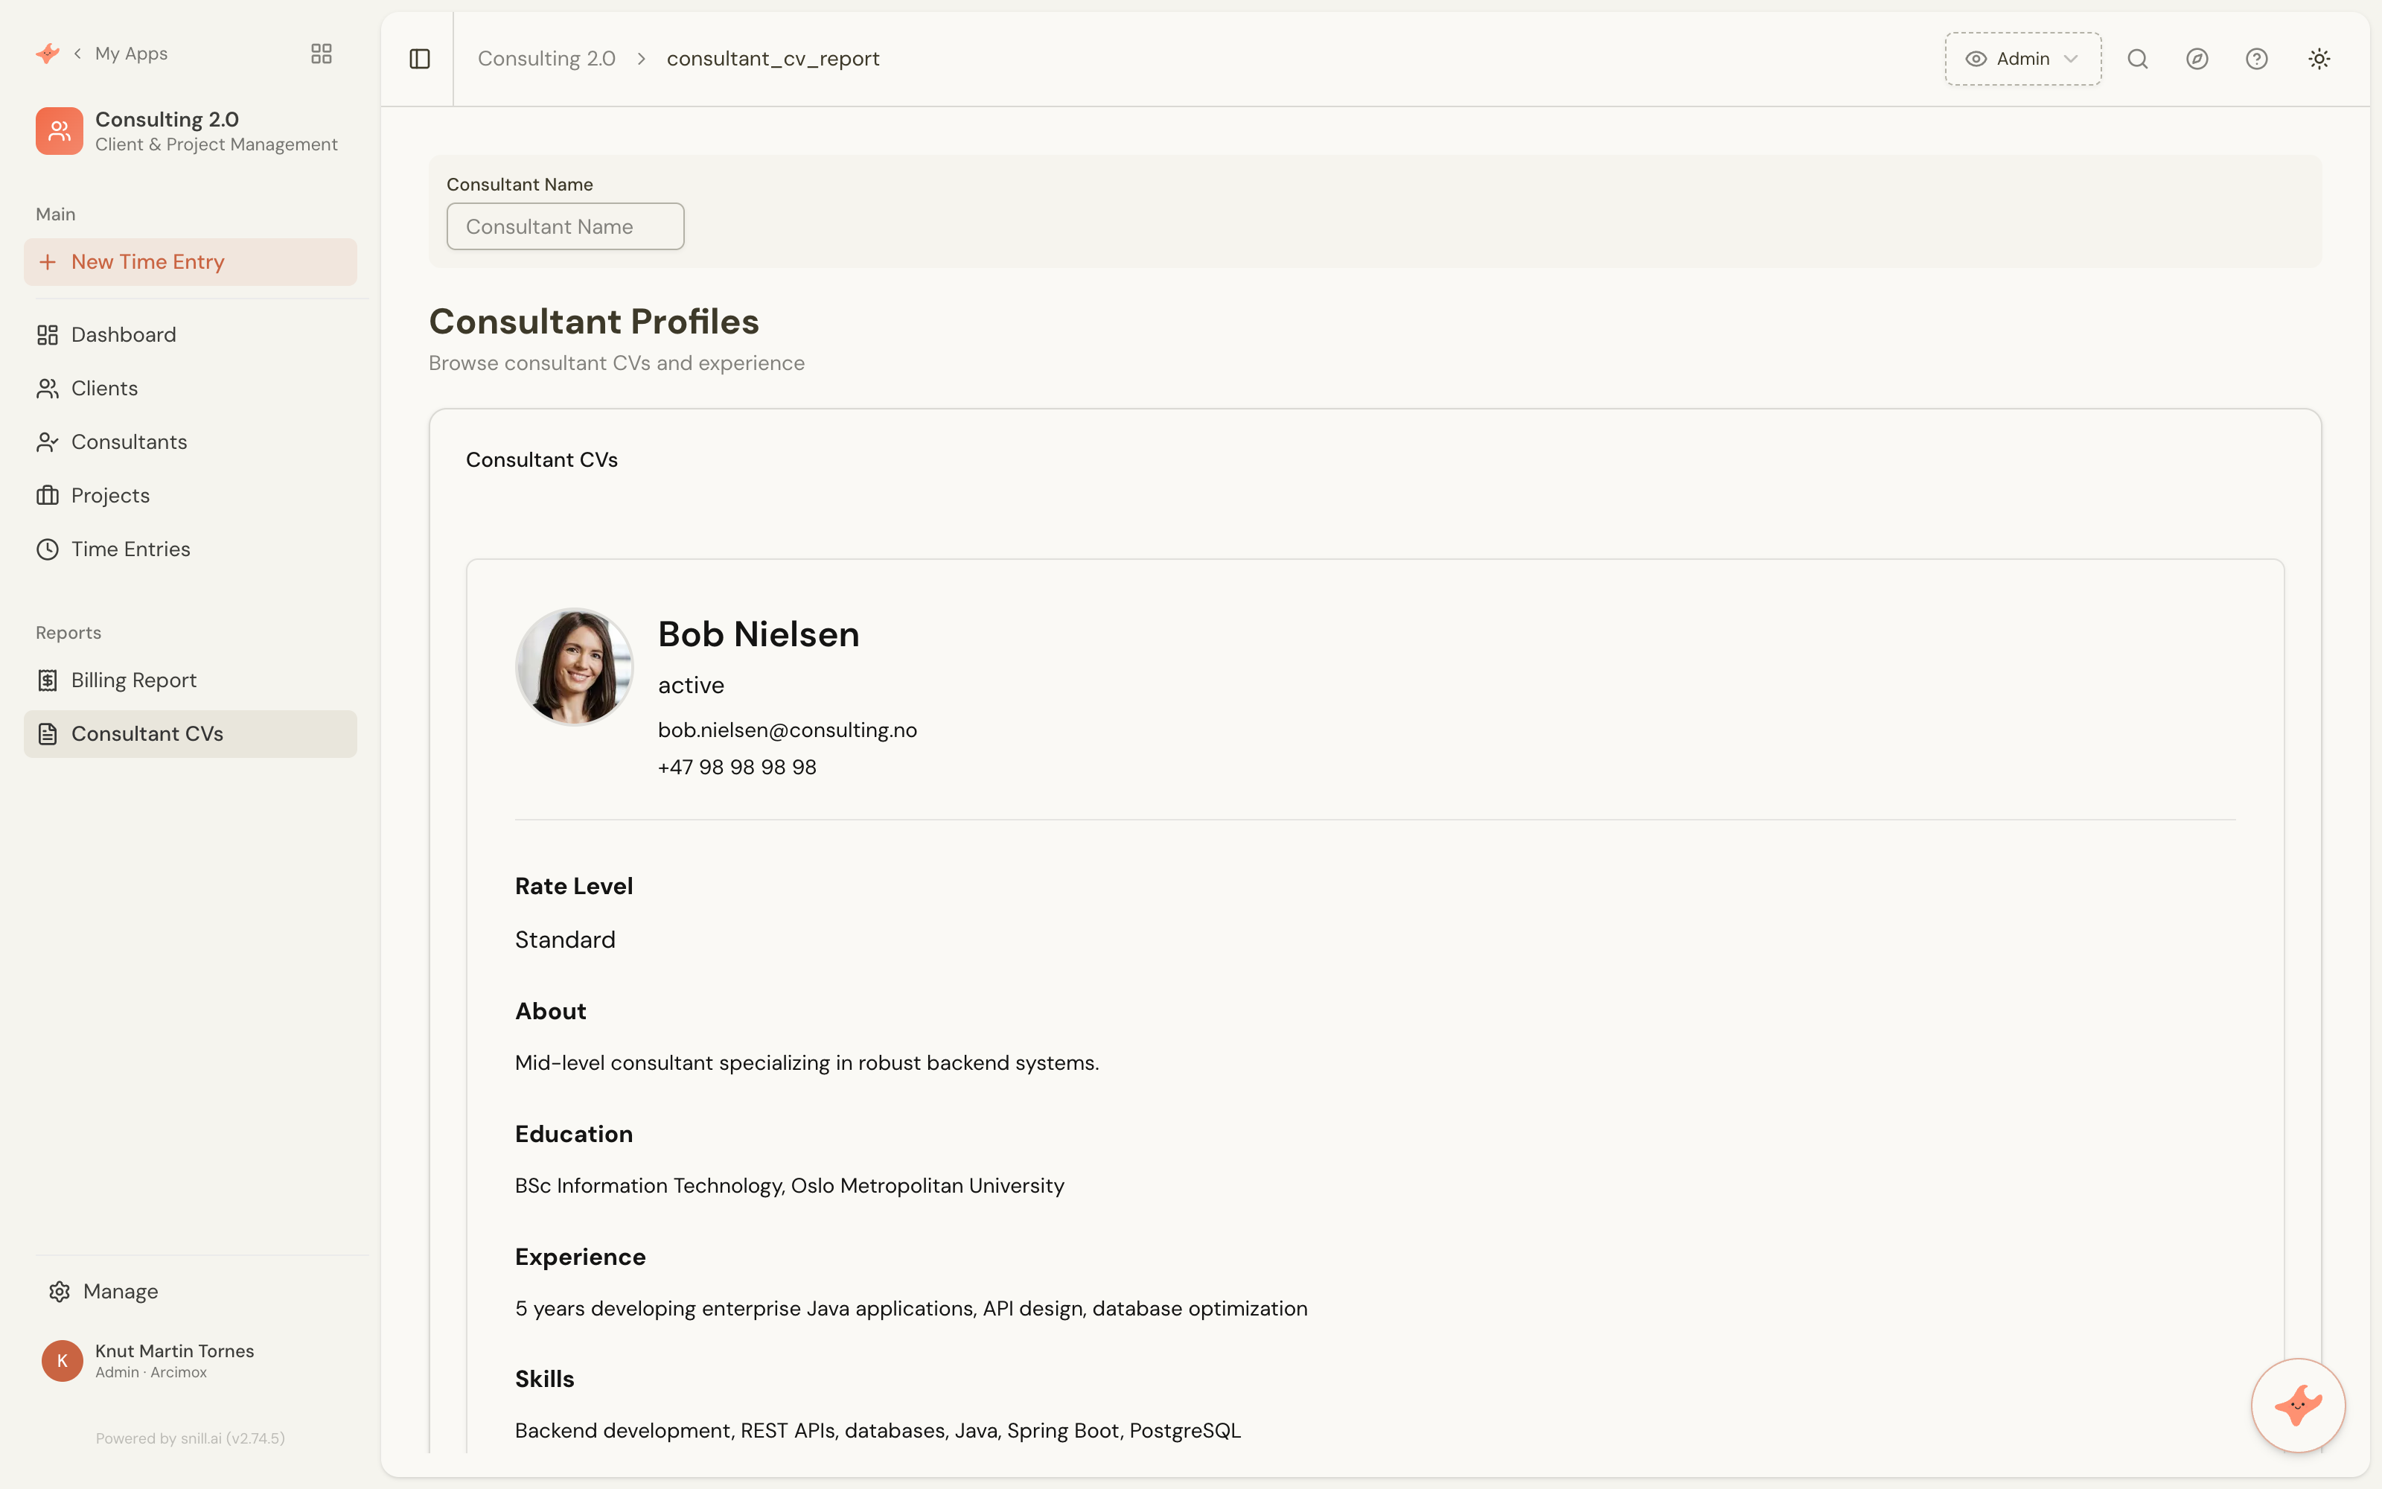
Task: Click the Skills list text
Action: [878, 1430]
